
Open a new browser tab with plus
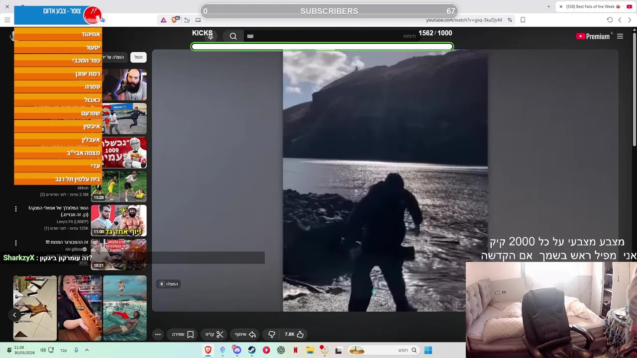548,6
